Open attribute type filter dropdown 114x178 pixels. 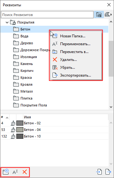click(x=108, y=14)
